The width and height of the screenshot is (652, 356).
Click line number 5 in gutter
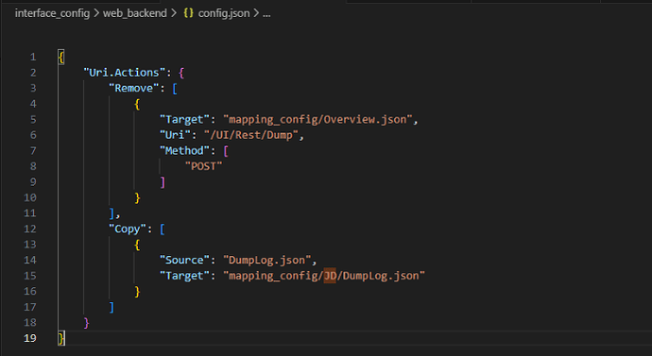click(33, 120)
